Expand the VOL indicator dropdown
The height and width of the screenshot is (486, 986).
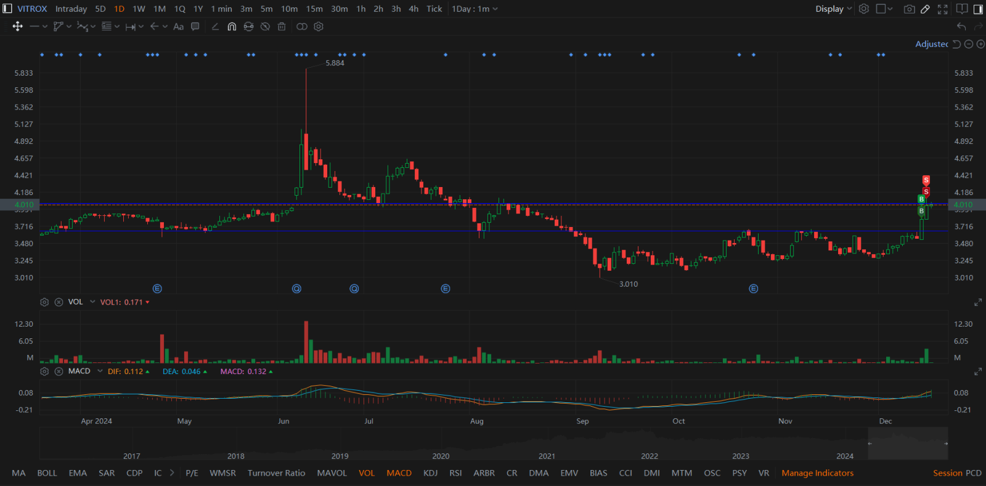click(x=92, y=302)
